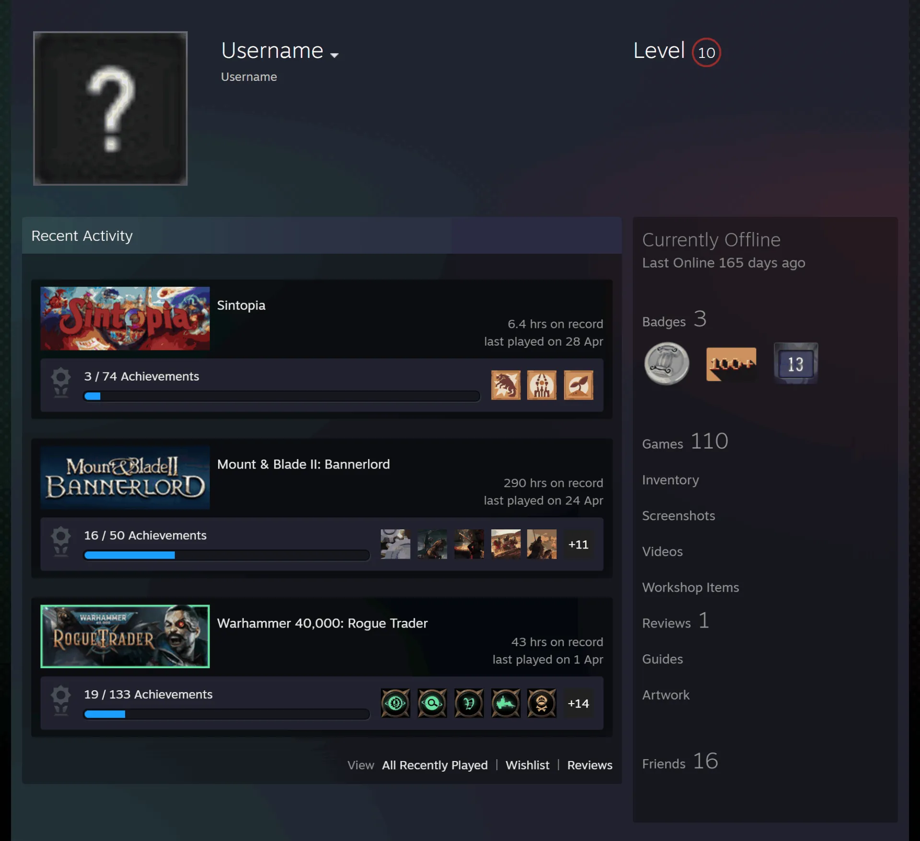Click the Sintopia achievements progress bar
This screenshot has height=841, width=920.
pos(282,396)
